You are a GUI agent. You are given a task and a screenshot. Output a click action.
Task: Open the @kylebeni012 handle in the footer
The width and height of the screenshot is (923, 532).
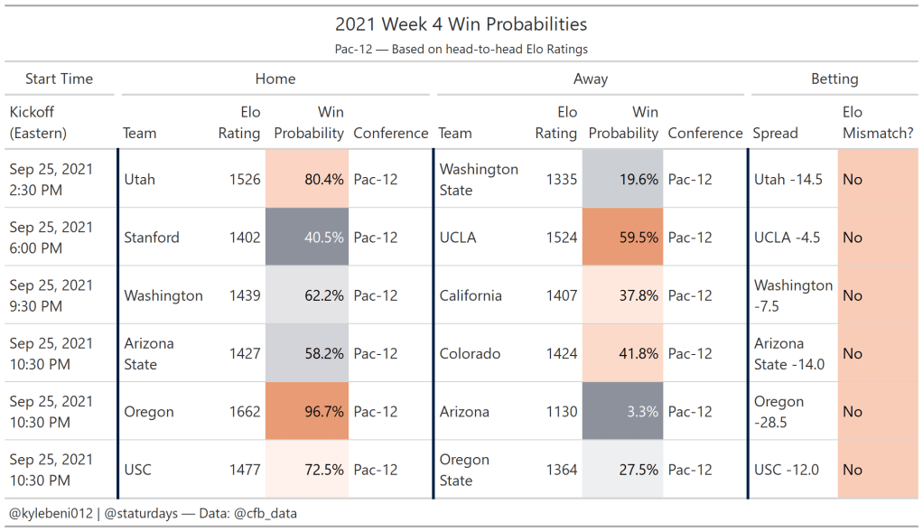[x=51, y=513]
